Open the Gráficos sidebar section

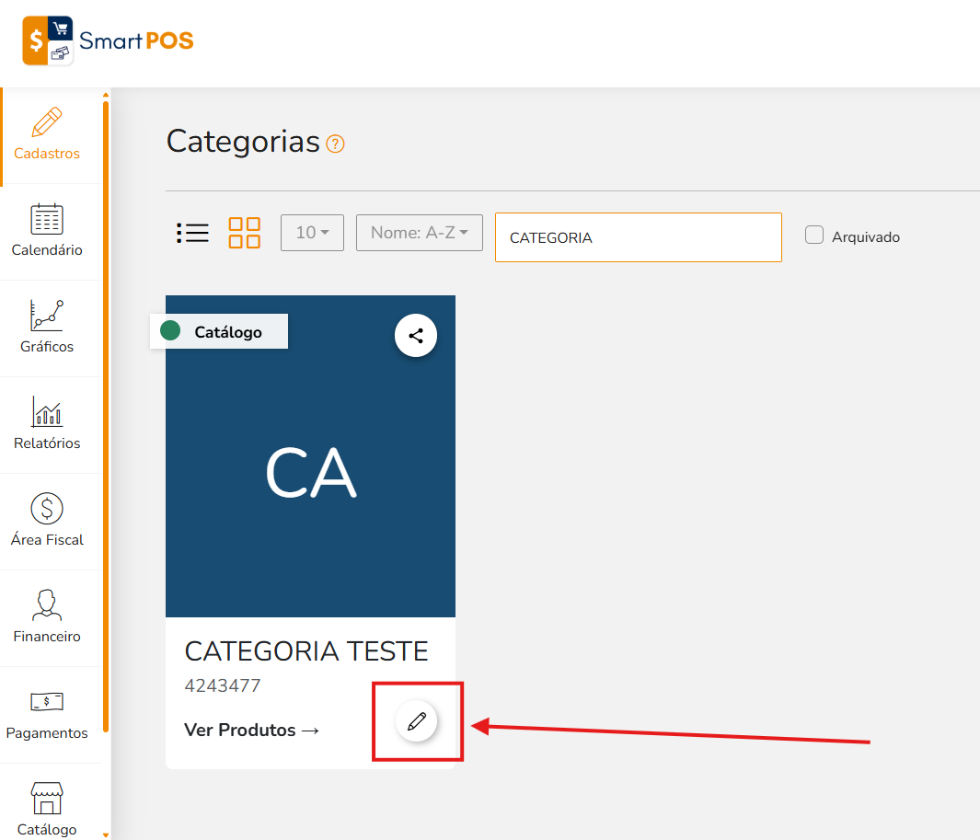click(x=47, y=328)
